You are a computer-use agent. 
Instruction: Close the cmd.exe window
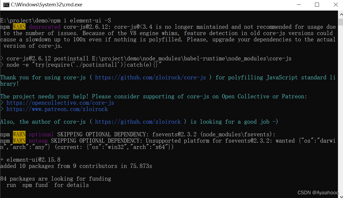[x=336, y=5]
